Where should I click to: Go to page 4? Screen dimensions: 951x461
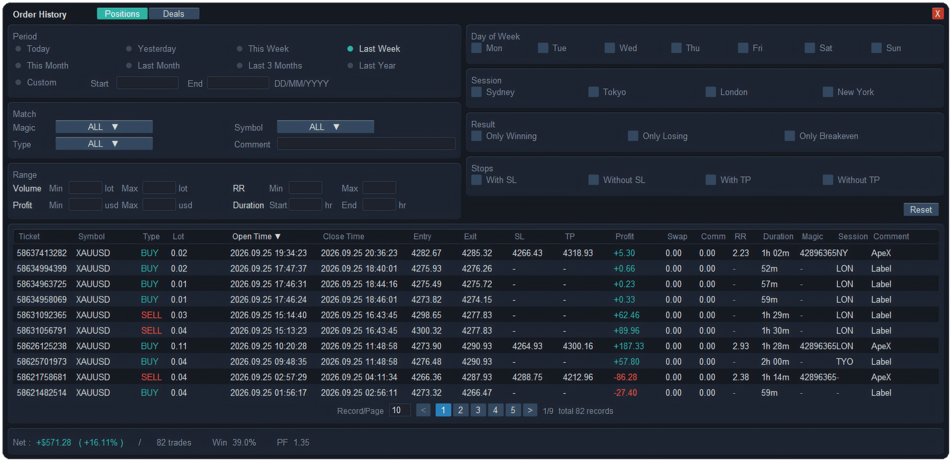496,410
